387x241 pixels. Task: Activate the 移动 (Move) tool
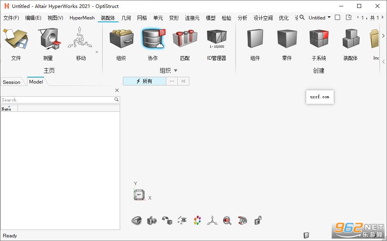click(80, 38)
